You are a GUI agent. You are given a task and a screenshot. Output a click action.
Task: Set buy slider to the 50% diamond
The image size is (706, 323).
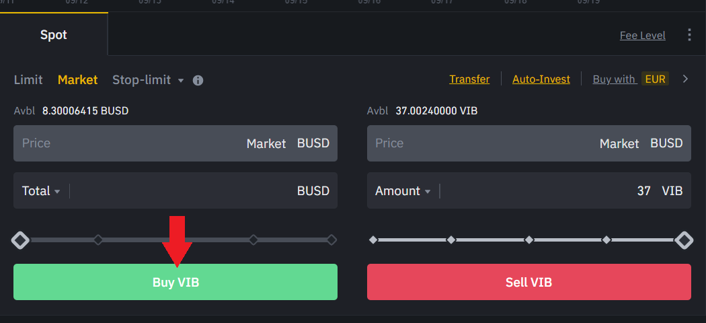176,240
